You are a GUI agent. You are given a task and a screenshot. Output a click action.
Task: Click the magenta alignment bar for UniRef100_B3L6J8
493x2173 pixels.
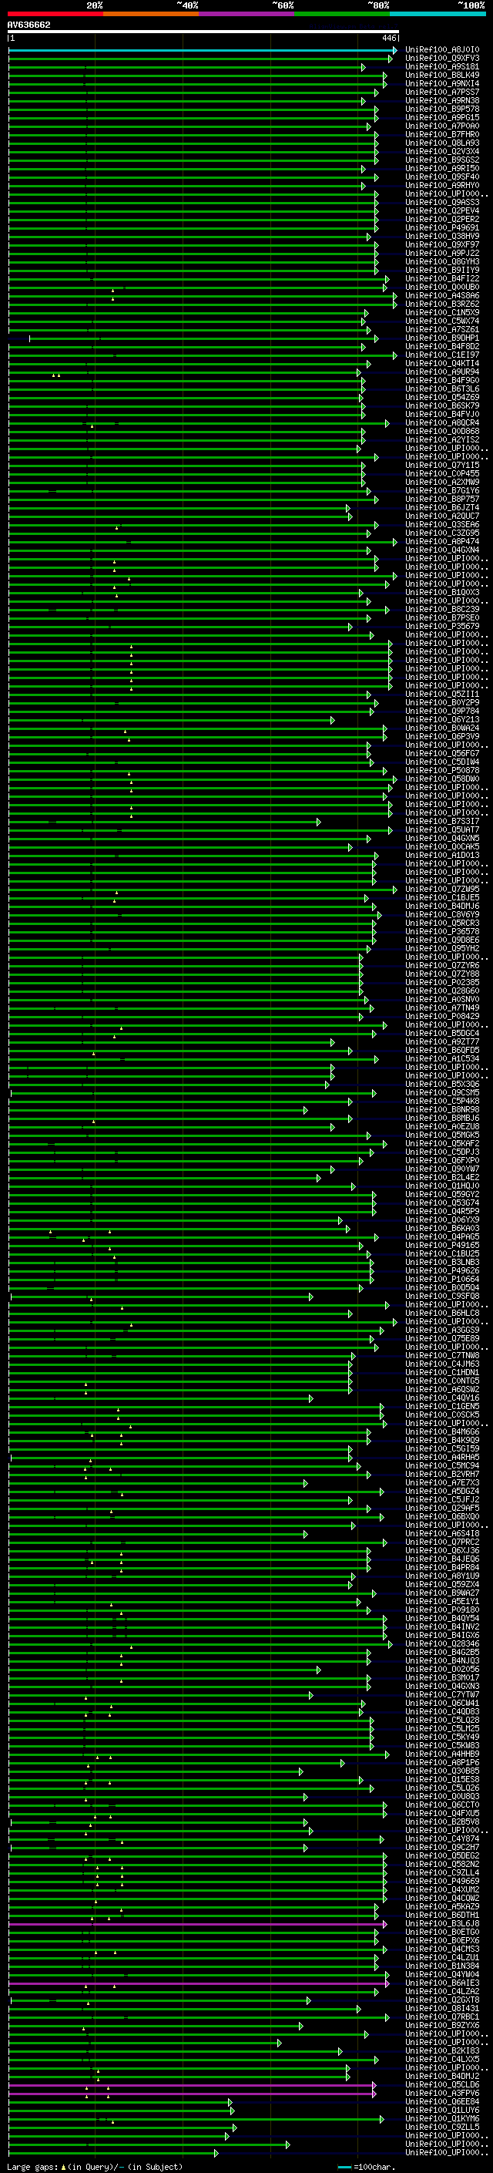tap(197, 1924)
